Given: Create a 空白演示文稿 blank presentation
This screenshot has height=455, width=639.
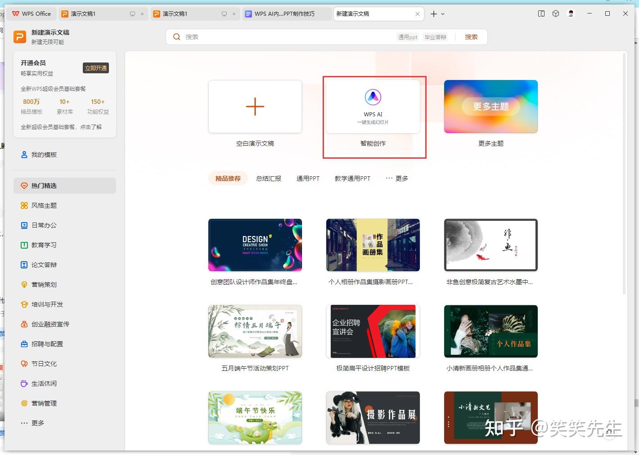Looking at the screenshot, I should click(x=255, y=107).
